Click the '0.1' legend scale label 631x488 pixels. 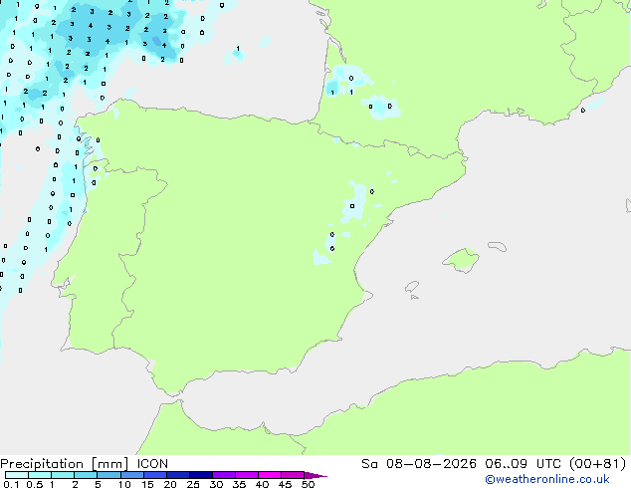tap(11, 484)
